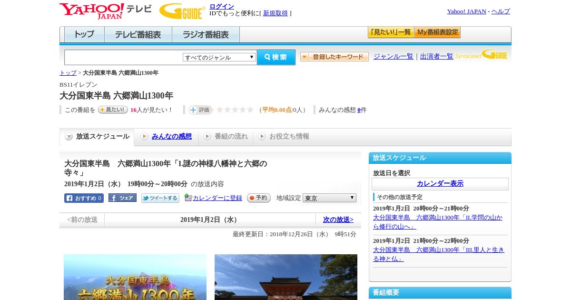
Task: Click the 2019年1月2日(水) date label
Action: 210,220
